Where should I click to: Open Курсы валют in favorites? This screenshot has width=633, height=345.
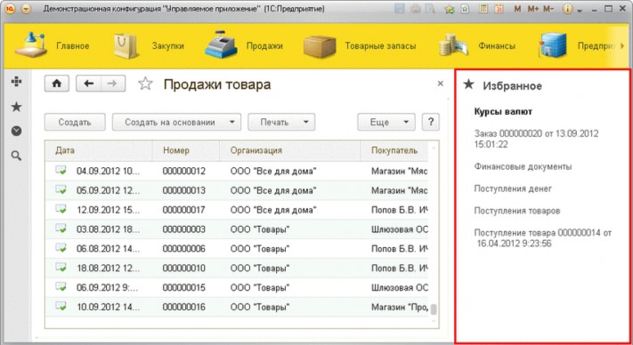coord(503,112)
